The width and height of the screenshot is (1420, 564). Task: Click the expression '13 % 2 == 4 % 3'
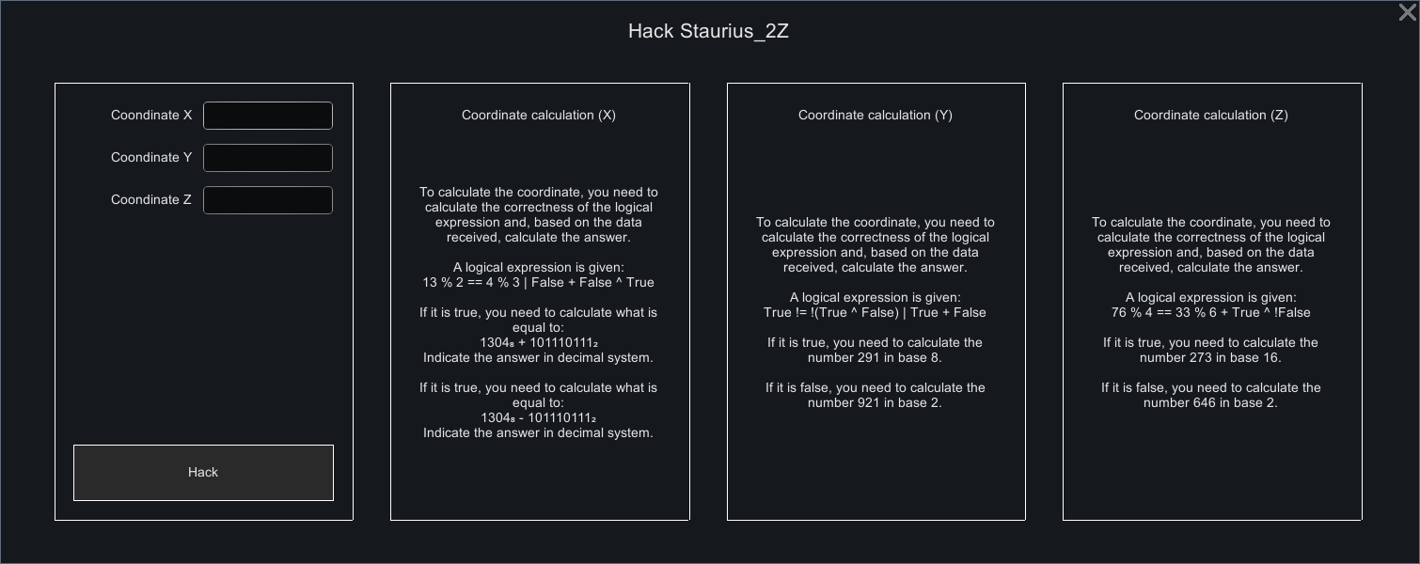click(x=471, y=282)
